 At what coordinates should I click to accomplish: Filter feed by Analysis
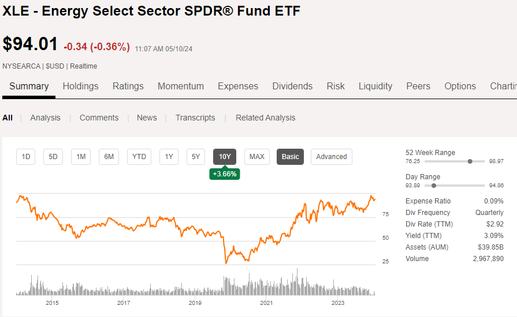click(45, 118)
